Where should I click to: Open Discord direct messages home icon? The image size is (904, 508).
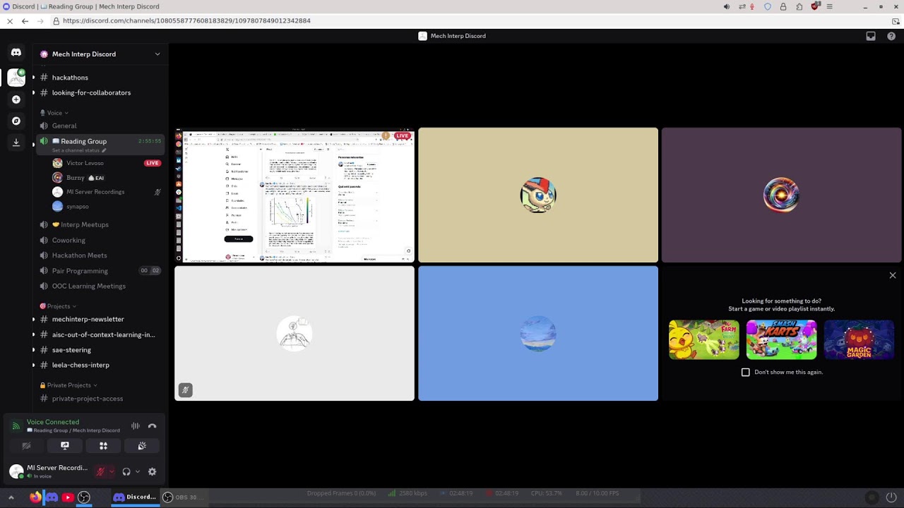(x=16, y=52)
